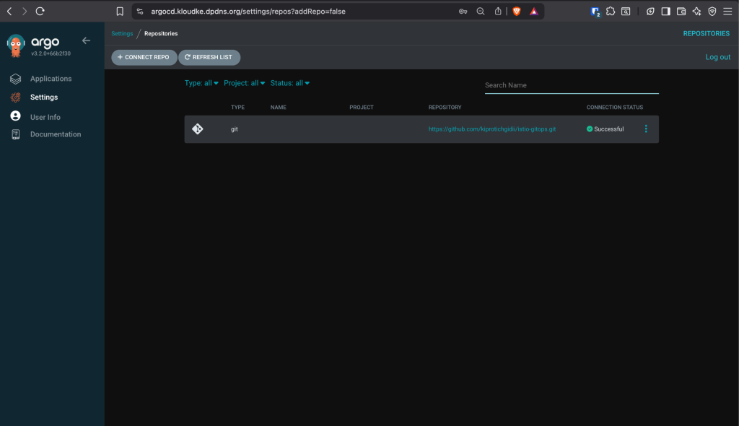739x426 pixels.
Task: Open the Brave Shields icon
Action: click(516, 11)
